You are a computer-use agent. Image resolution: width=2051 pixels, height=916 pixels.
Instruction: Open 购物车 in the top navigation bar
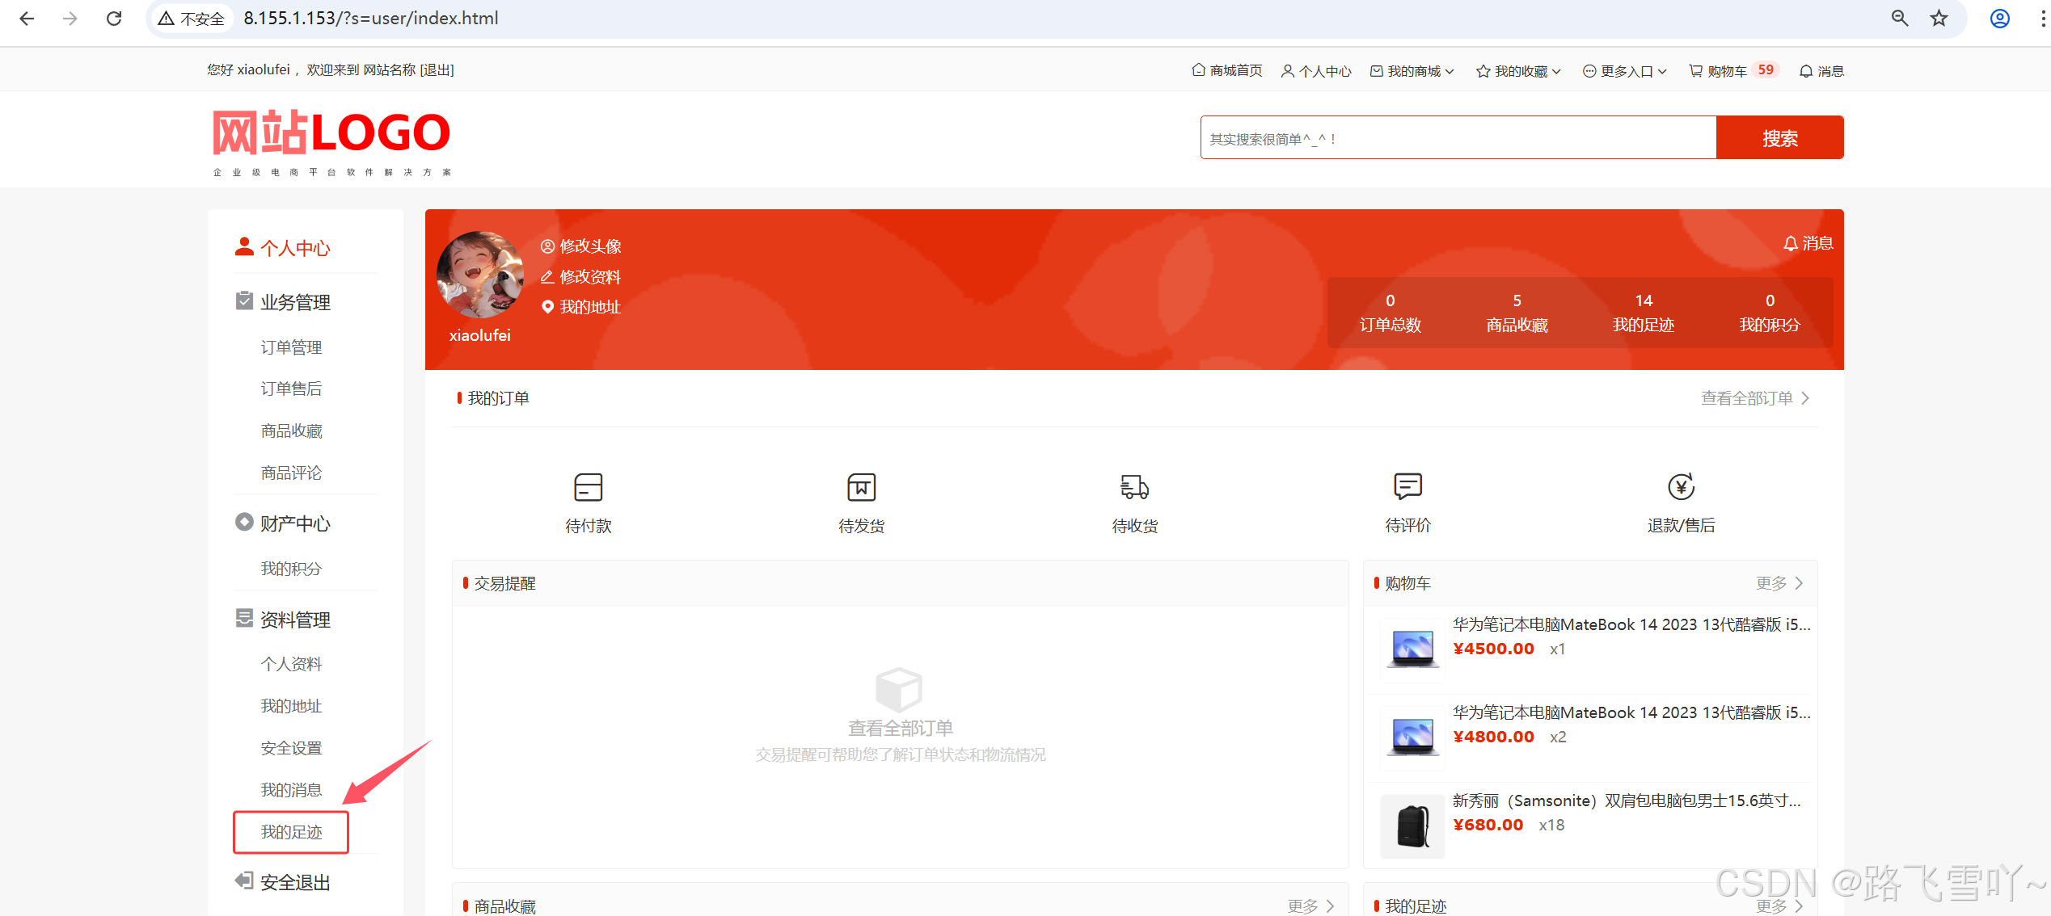coord(1726,71)
